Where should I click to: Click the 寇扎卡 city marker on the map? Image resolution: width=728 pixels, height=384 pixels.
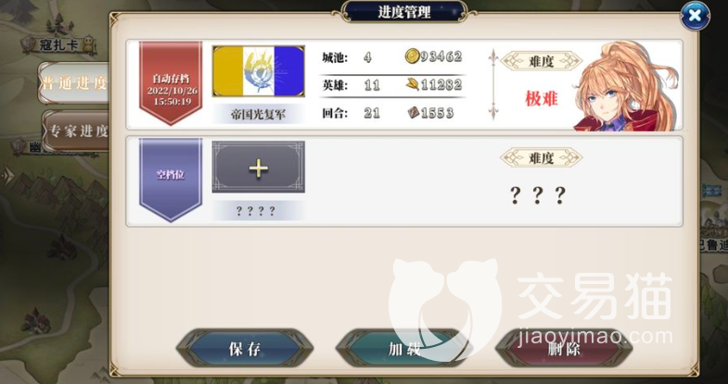59,45
